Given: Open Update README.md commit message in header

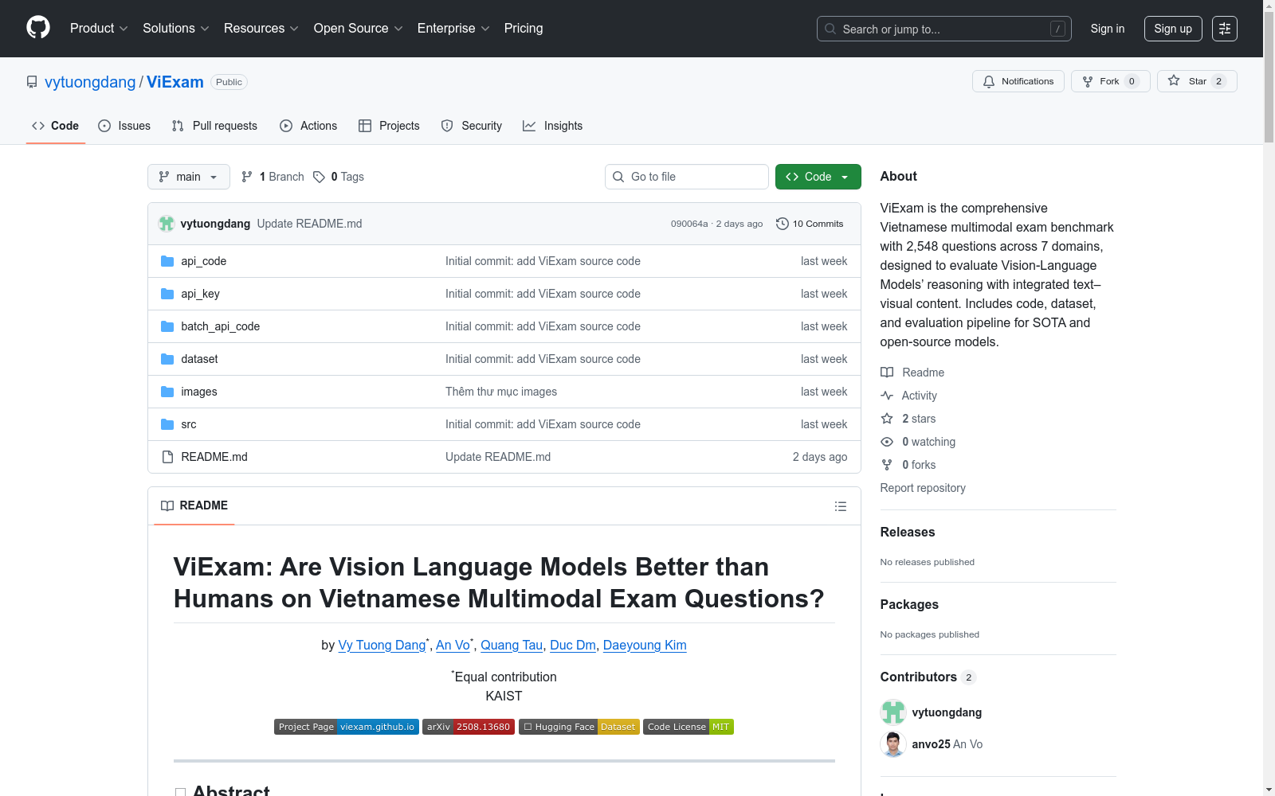Looking at the screenshot, I should [x=309, y=224].
